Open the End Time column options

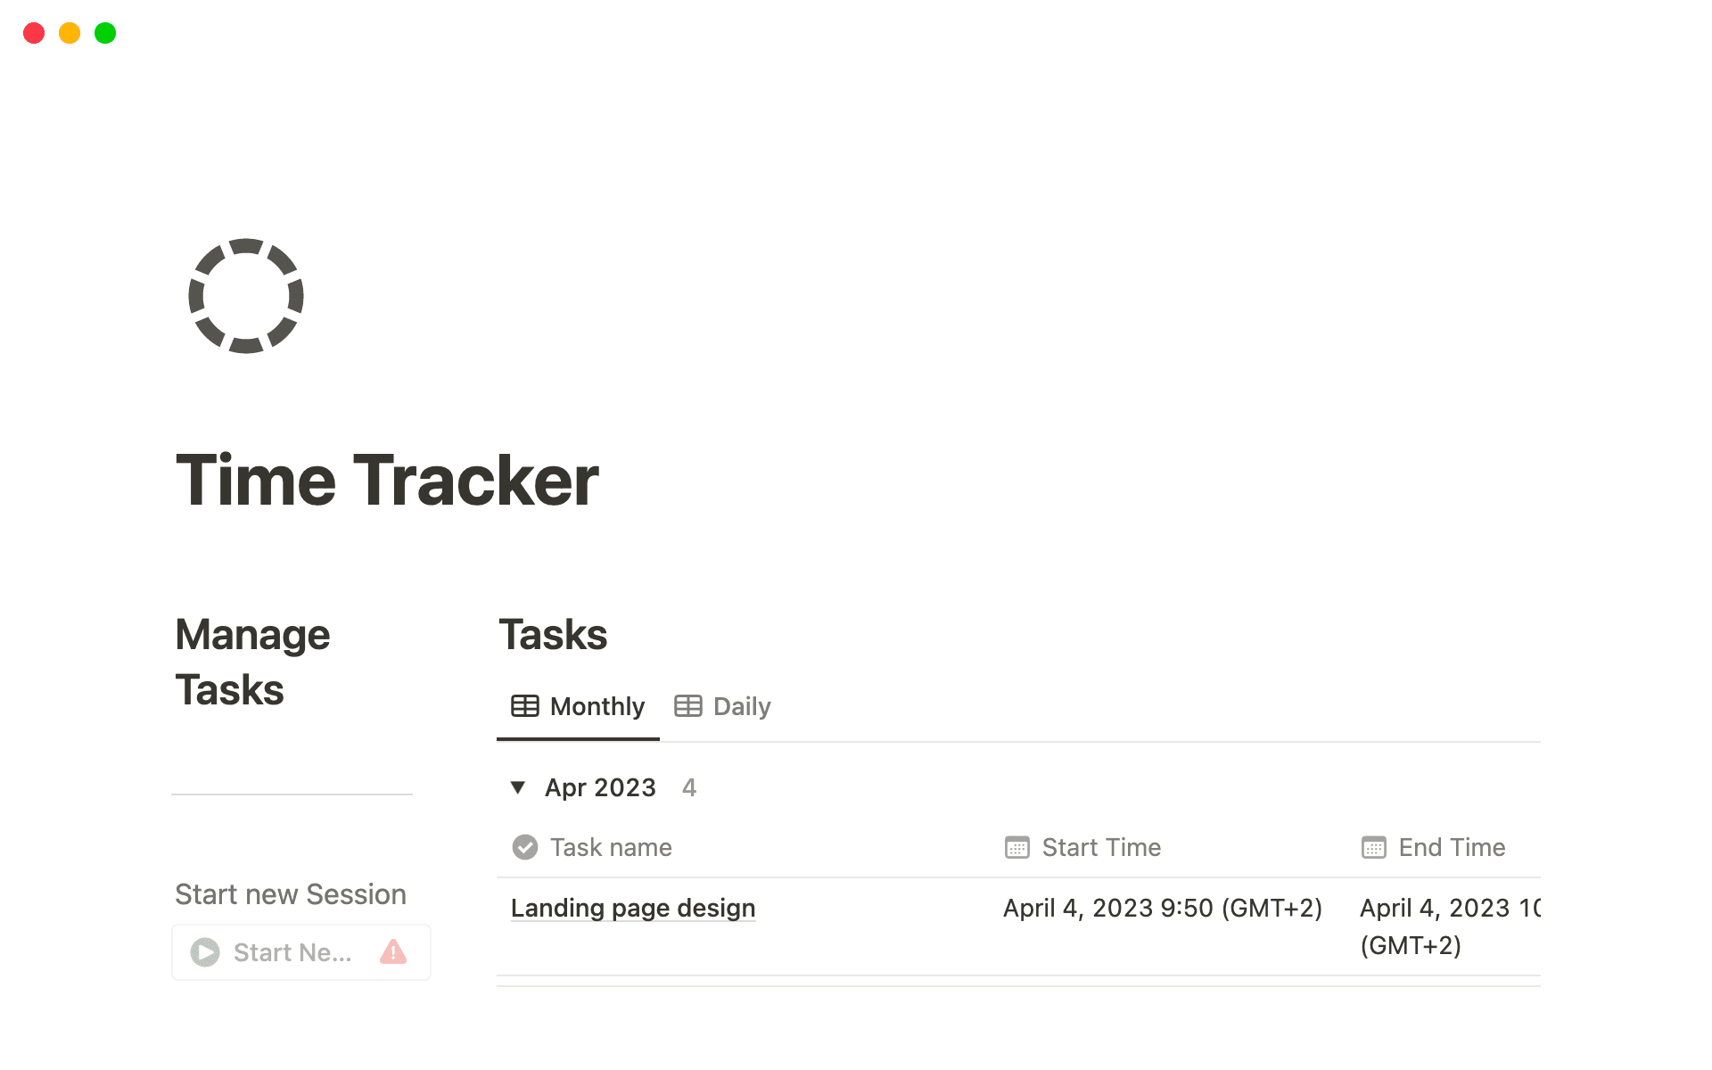click(x=1452, y=847)
